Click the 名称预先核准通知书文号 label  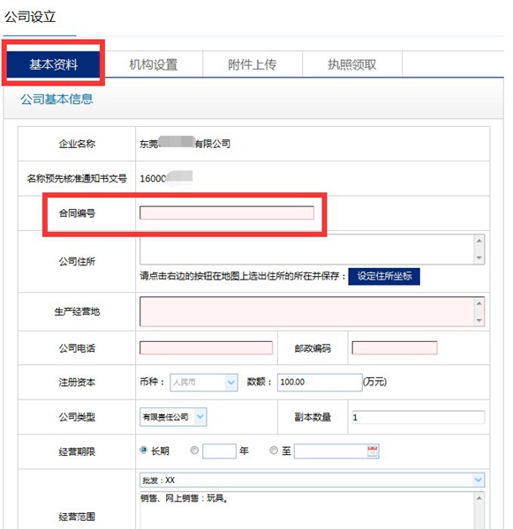coord(77,178)
